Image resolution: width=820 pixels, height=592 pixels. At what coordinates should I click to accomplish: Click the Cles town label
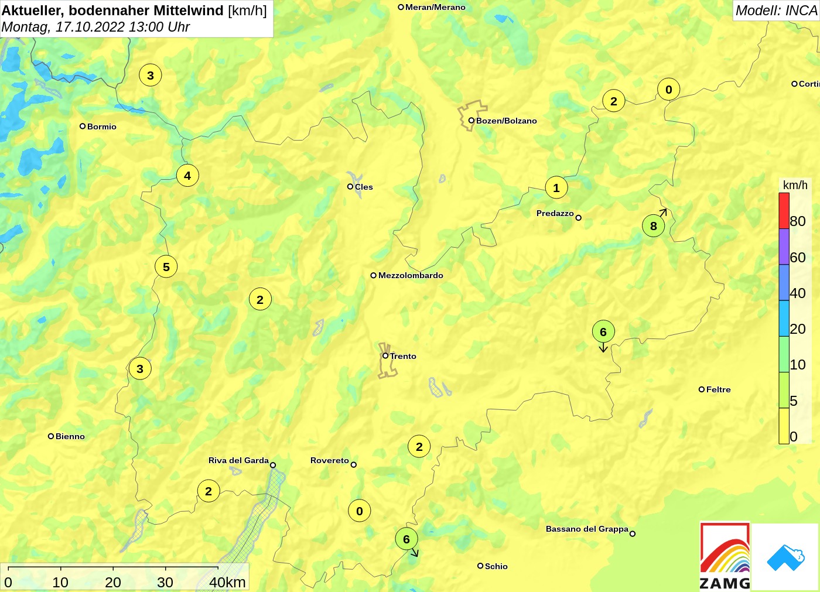coord(364,187)
